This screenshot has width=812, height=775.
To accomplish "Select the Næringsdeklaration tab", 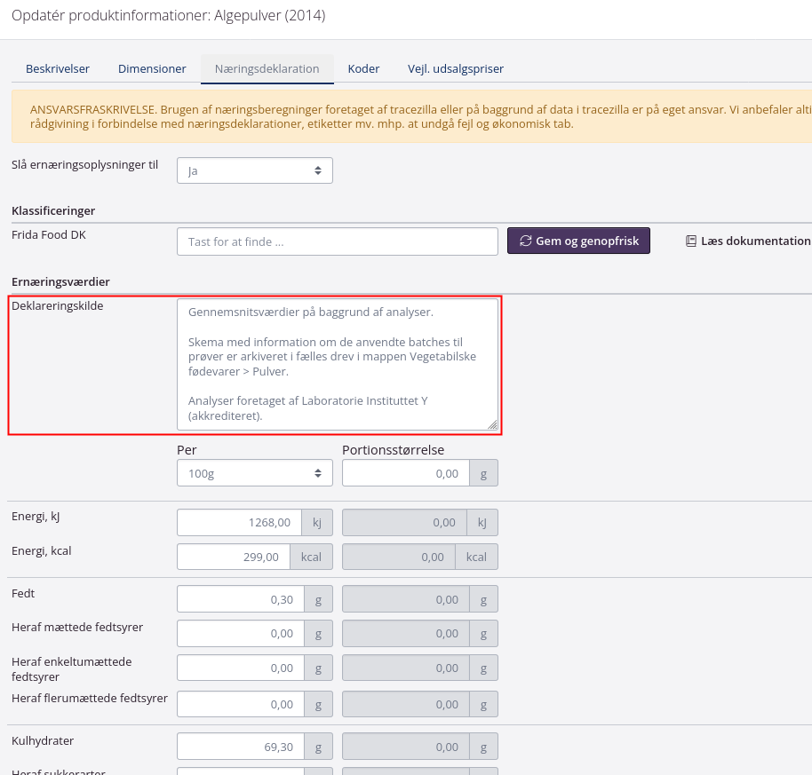I will (x=267, y=68).
